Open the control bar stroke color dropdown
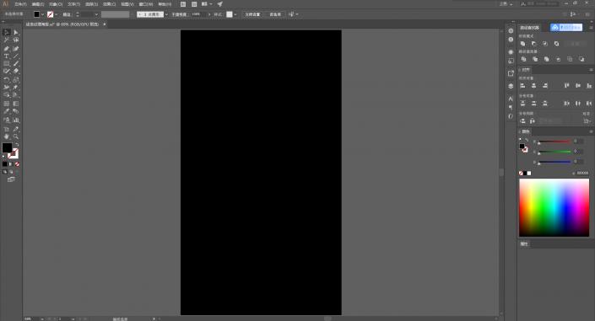This screenshot has height=321, width=595. click(x=57, y=14)
